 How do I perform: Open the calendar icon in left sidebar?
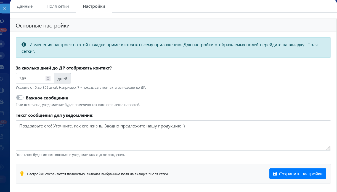(x=2, y=113)
